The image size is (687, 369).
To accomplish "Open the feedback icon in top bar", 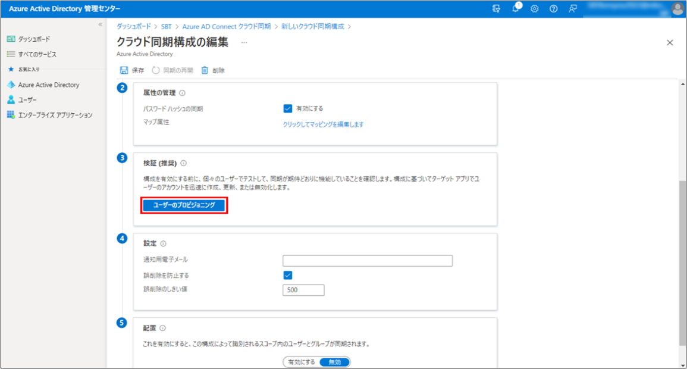I will coord(573,9).
